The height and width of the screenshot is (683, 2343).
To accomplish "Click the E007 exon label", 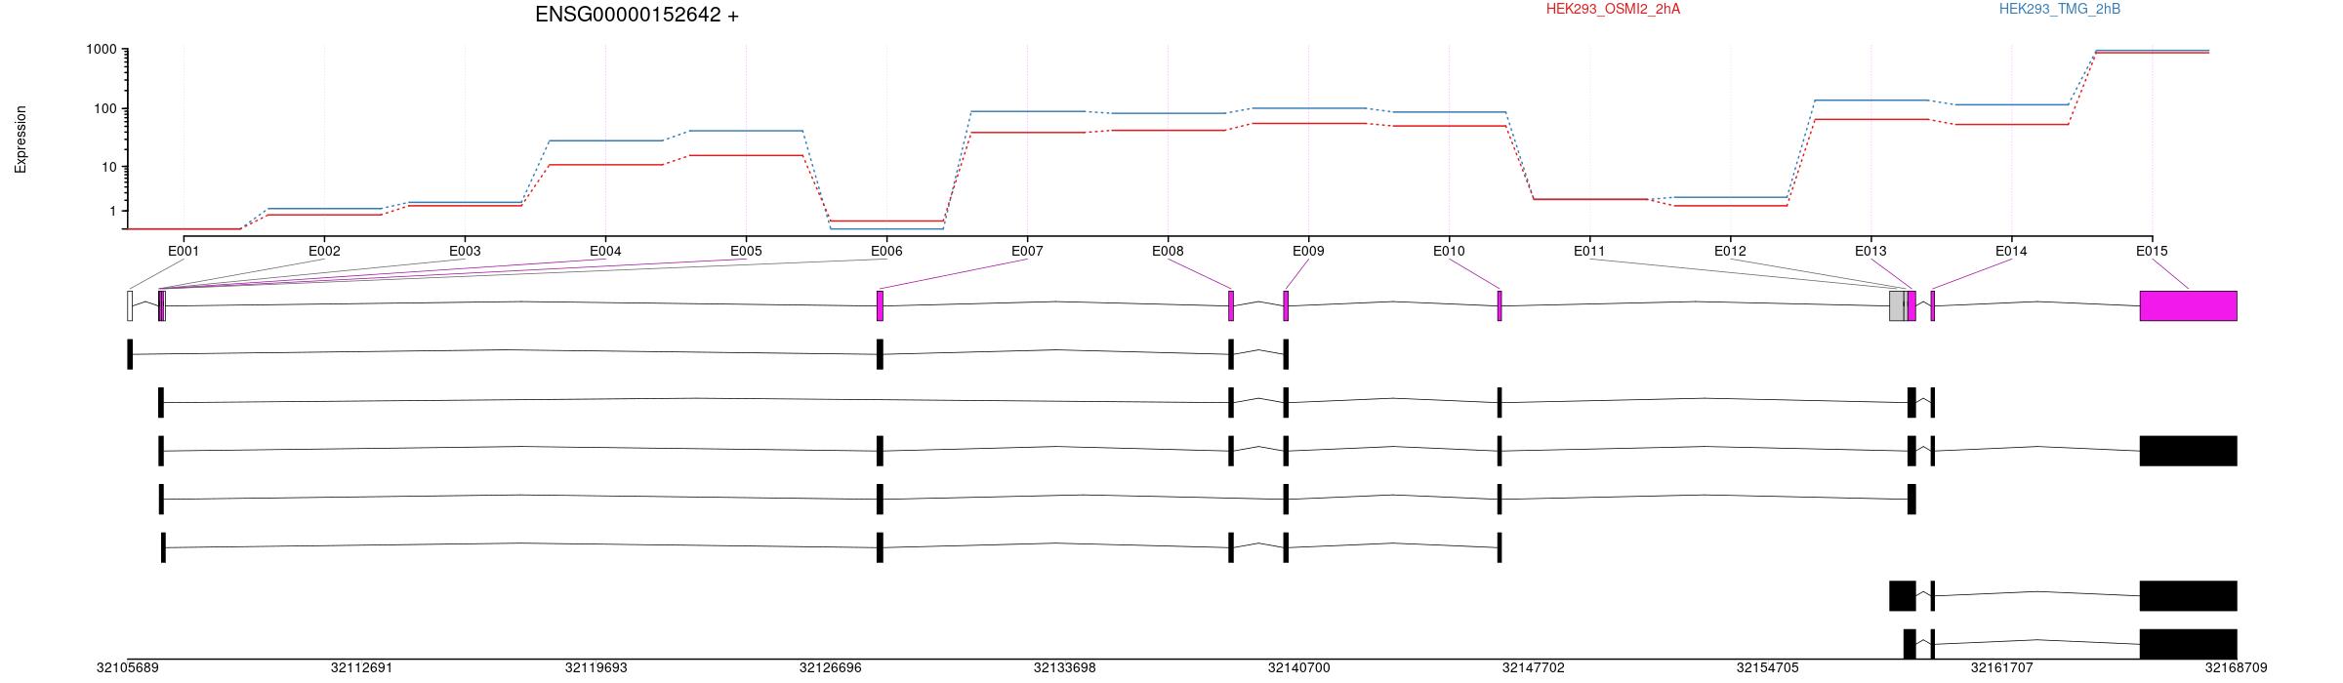I will coord(1027,251).
